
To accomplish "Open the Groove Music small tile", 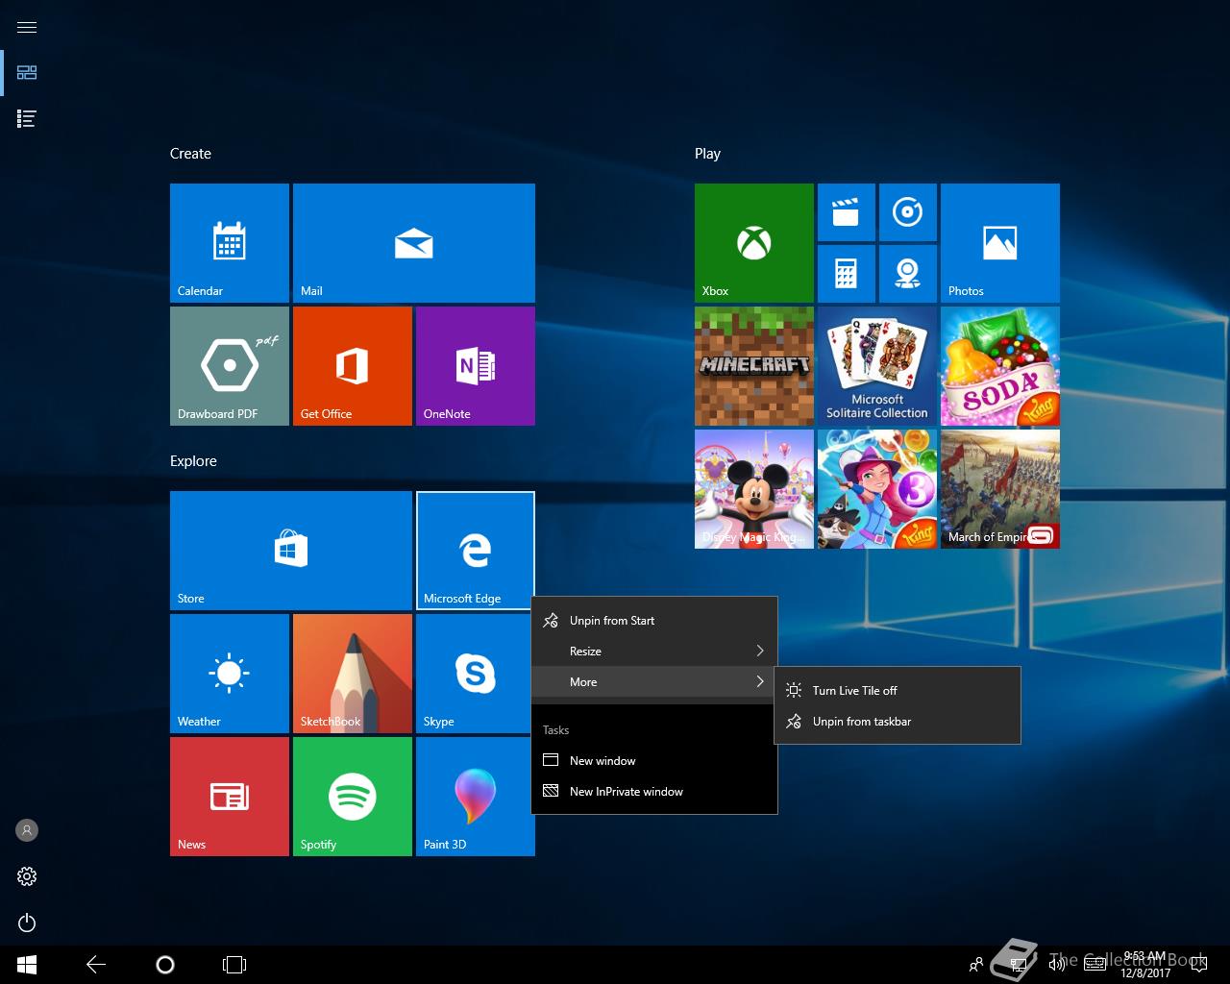I will point(908,212).
